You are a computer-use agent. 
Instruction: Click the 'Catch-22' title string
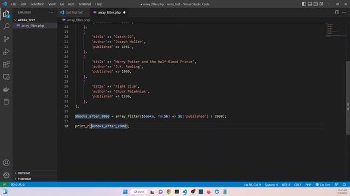point(124,36)
